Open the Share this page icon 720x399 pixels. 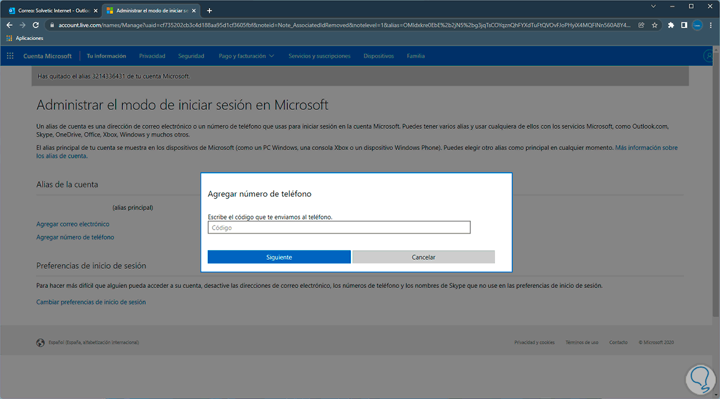click(641, 25)
